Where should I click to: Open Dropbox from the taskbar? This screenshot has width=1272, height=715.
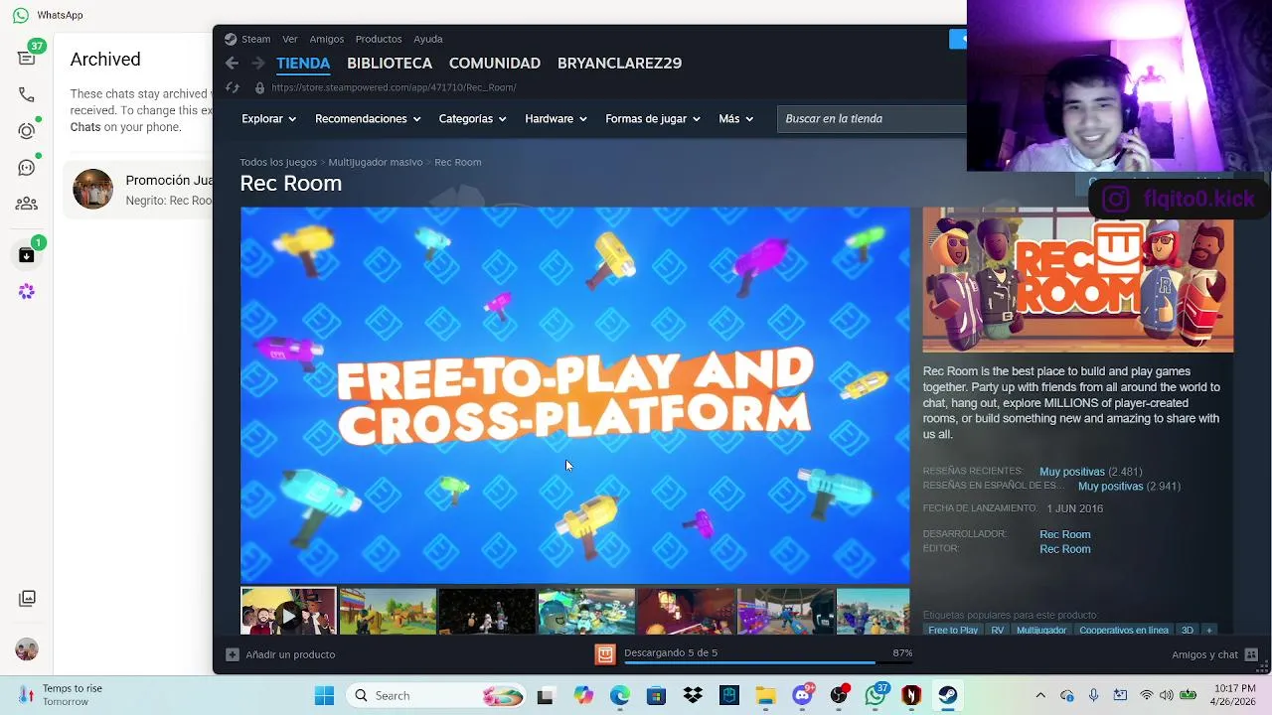click(693, 695)
